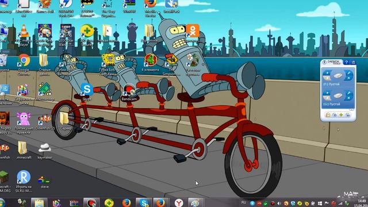The height and width of the screenshot is (207, 368).
Task: Click the first yellow icon in gadget bottom bar
Action: tap(328, 115)
